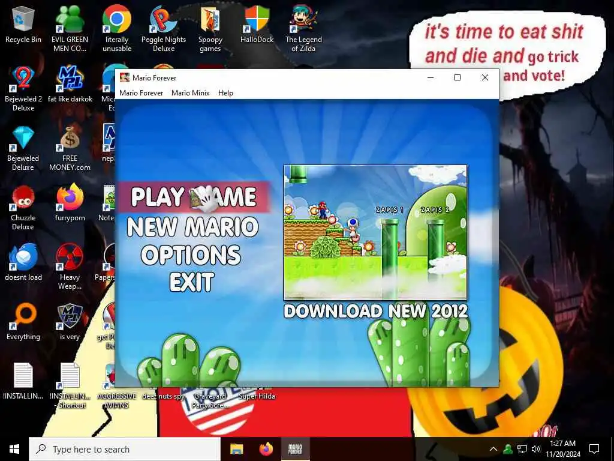Click the taskbar clock and date
The width and height of the screenshot is (614, 461).
(562, 449)
